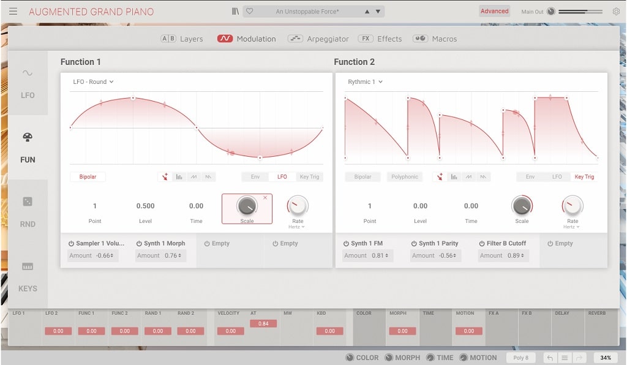The image size is (627, 365).
Task: Toggle Bipolar mode for Function 2
Action: [362, 177]
